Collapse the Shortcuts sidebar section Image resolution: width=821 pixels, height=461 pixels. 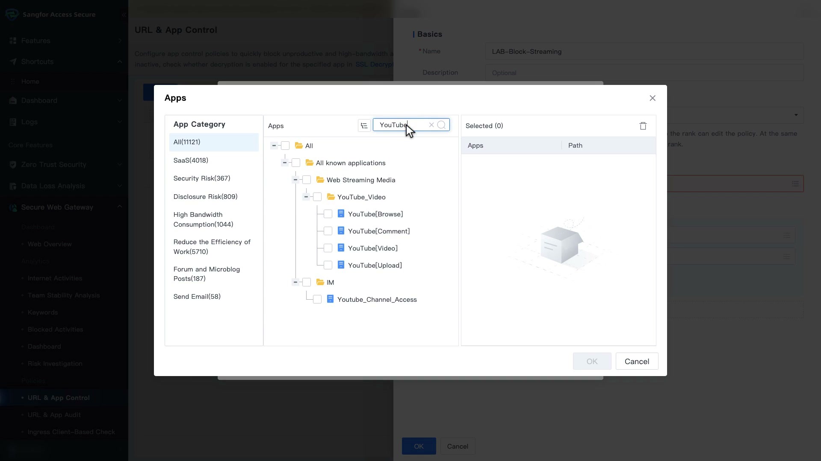tap(120, 62)
